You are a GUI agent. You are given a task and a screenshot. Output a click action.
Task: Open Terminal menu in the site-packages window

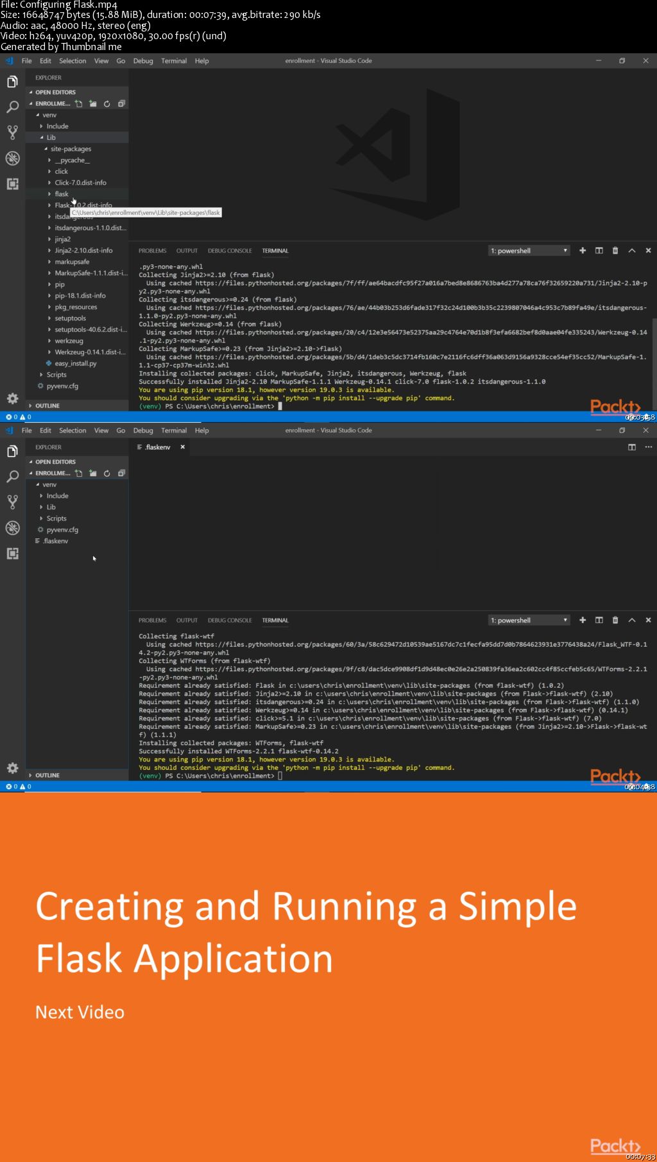point(174,61)
